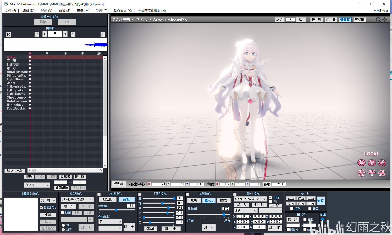Click the current frame number field
This screenshot has width=392, height=235.
55,33
